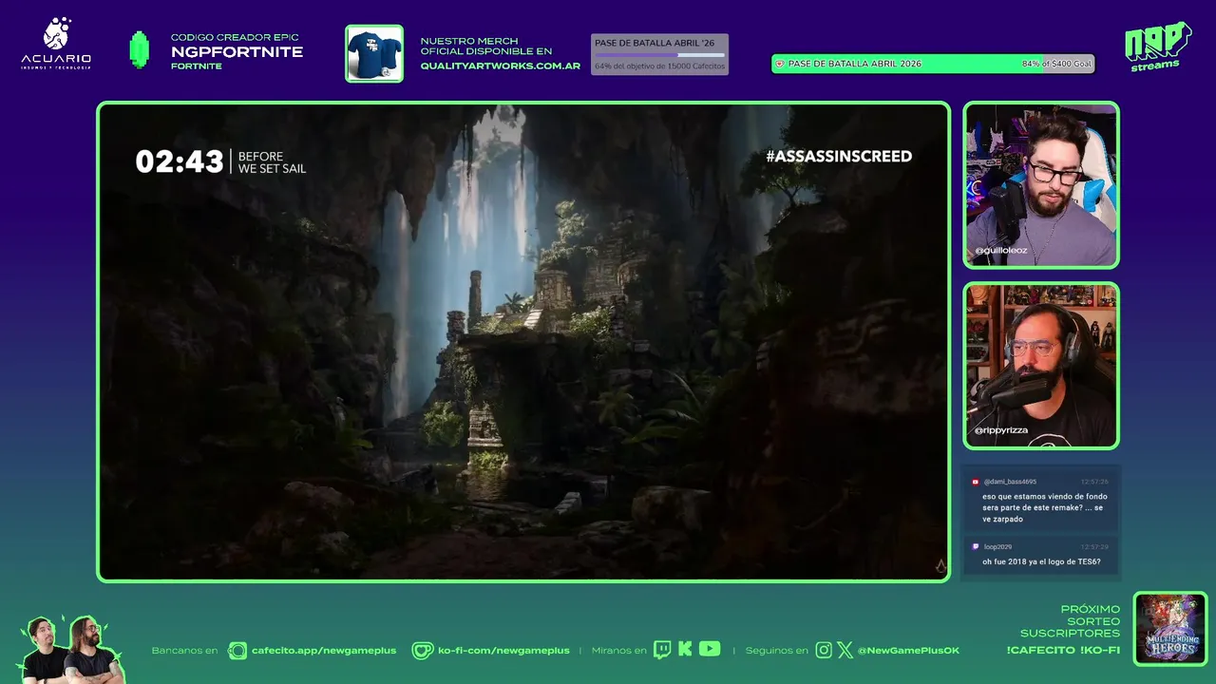Click the CODIGO CREADOR EPIC label
Screen dimensions: 1216x684
[x=235, y=37]
